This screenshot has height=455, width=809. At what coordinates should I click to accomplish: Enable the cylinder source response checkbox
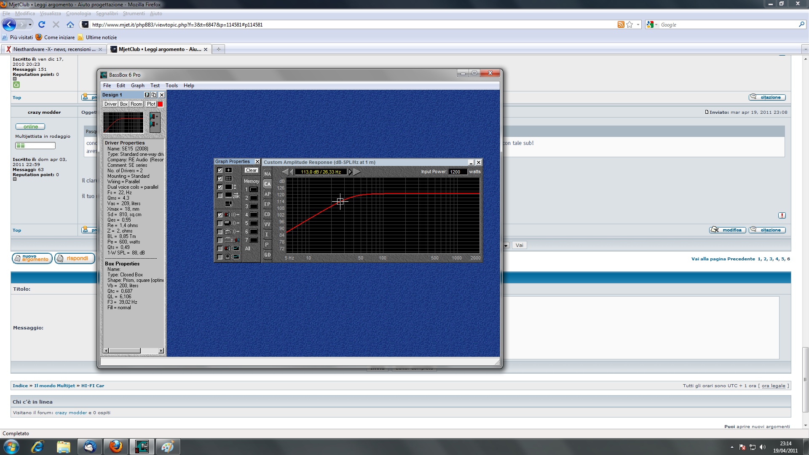click(x=220, y=223)
